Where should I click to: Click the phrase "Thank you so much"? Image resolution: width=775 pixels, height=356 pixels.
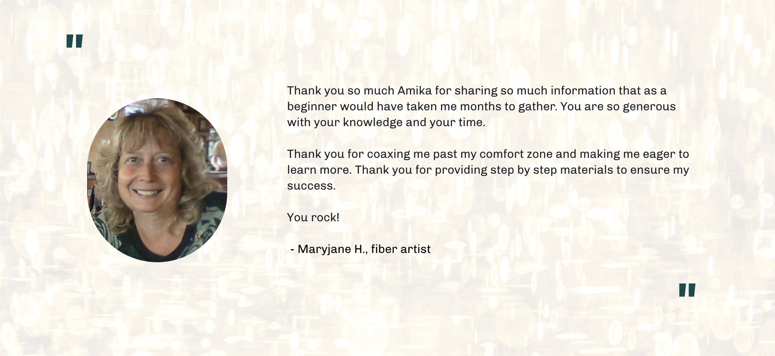(x=341, y=90)
